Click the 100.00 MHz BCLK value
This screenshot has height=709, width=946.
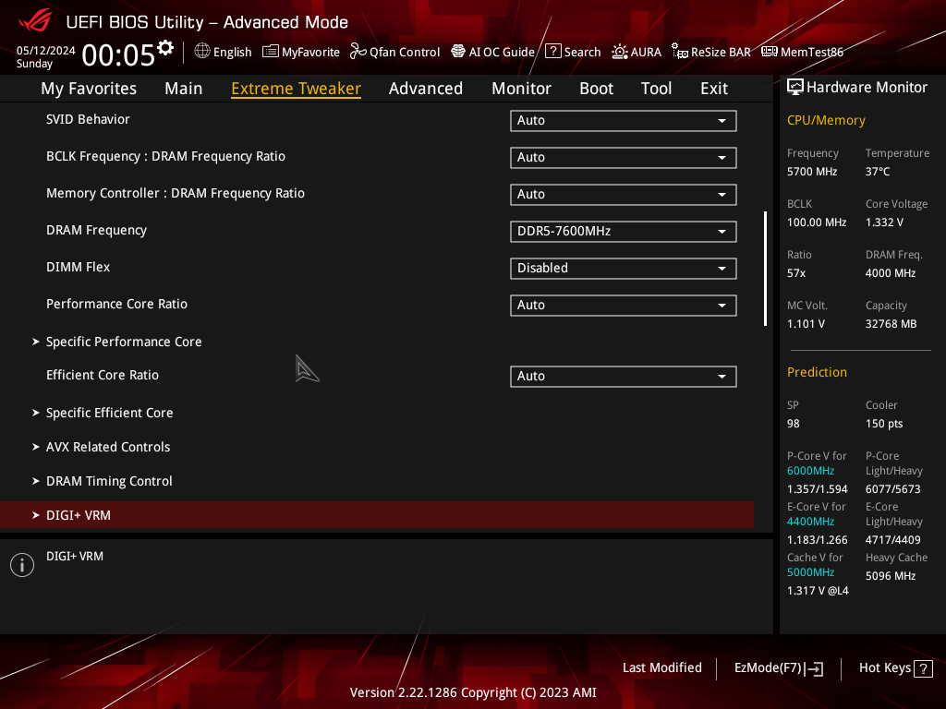click(x=817, y=222)
